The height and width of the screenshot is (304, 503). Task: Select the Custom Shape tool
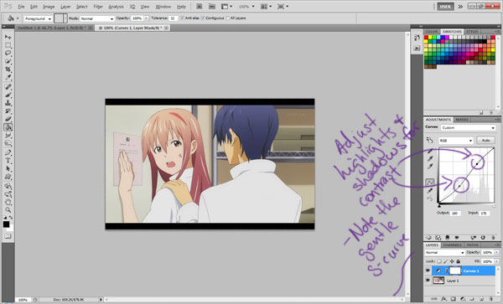coord(8,177)
